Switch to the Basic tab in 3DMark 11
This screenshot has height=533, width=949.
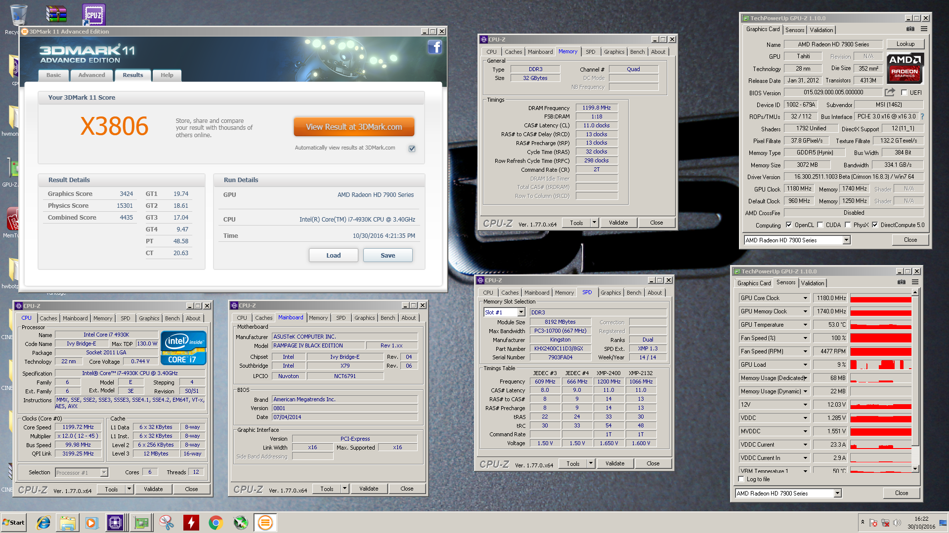click(53, 75)
